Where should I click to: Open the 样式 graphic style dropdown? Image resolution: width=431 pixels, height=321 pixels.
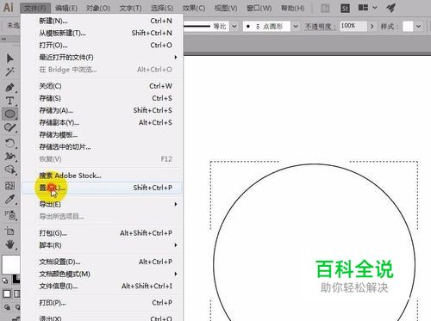tap(418, 27)
